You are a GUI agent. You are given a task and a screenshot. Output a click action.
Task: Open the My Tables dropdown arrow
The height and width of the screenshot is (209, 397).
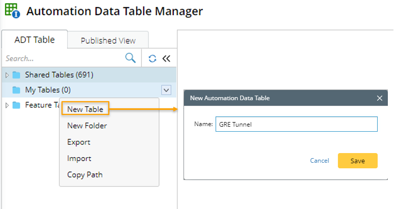(166, 90)
